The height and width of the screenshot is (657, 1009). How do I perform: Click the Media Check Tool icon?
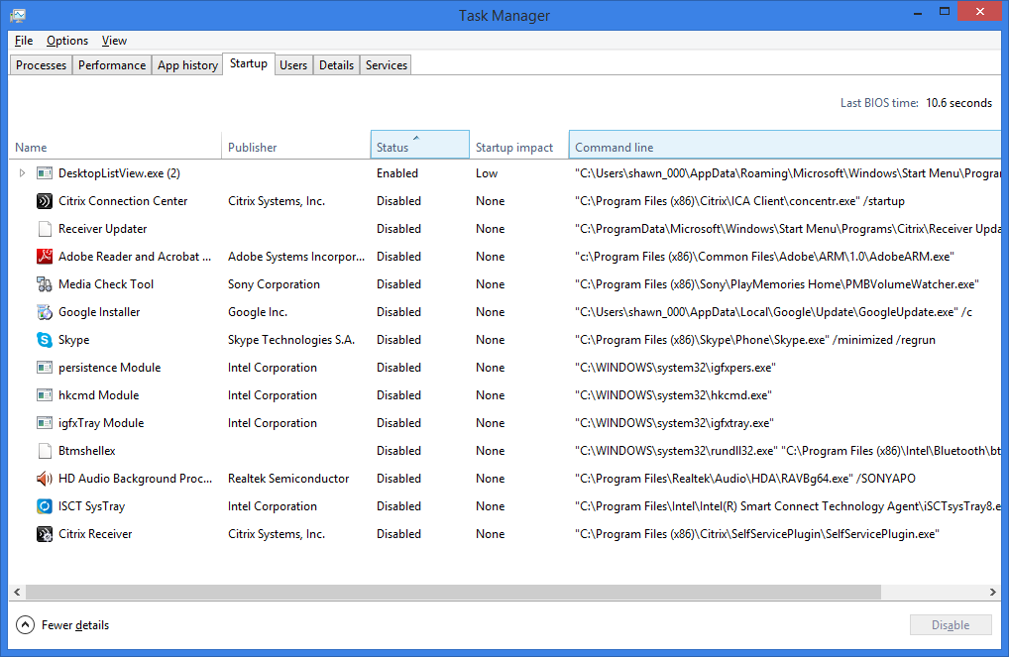pyautogui.click(x=44, y=283)
